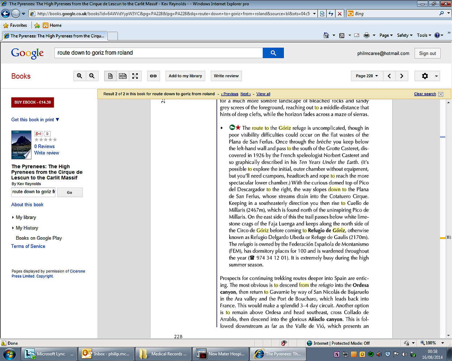Click the Sign out button

point(427,53)
